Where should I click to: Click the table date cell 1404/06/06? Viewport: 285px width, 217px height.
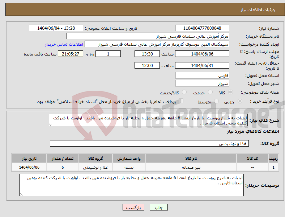(x=29, y=167)
